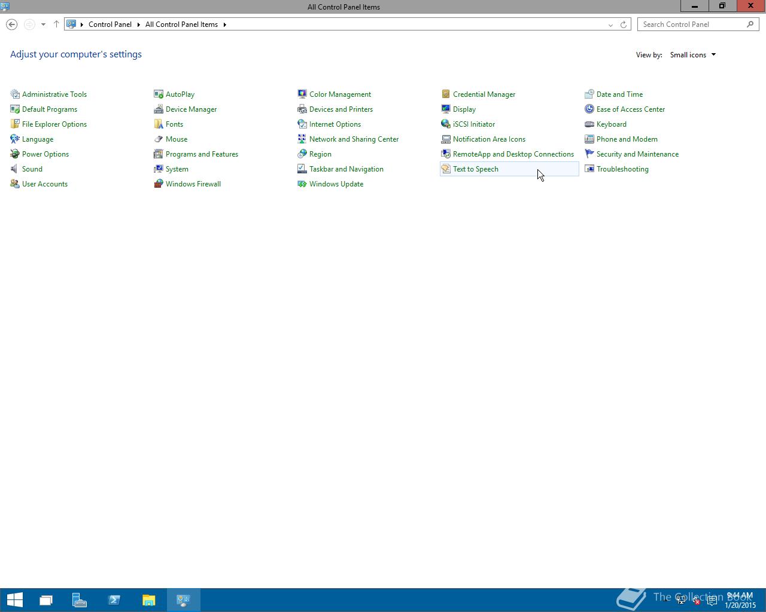The height and width of the screenshot is (612, 766).
Task: Go up one level with Up arrow
Action: pyautogui.click(x=56, y=25)
